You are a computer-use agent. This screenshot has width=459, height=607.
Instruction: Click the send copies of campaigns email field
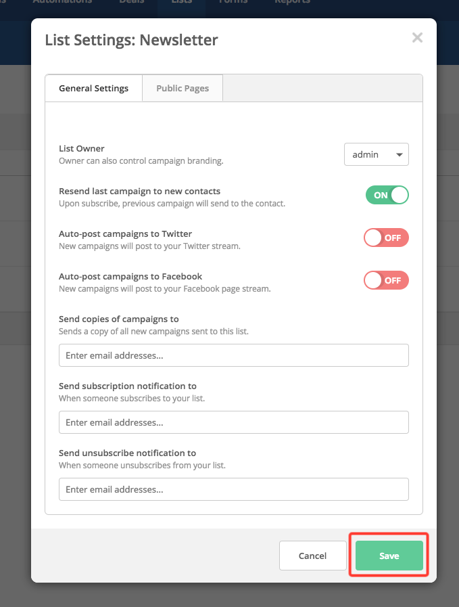[x=233, y=355]
